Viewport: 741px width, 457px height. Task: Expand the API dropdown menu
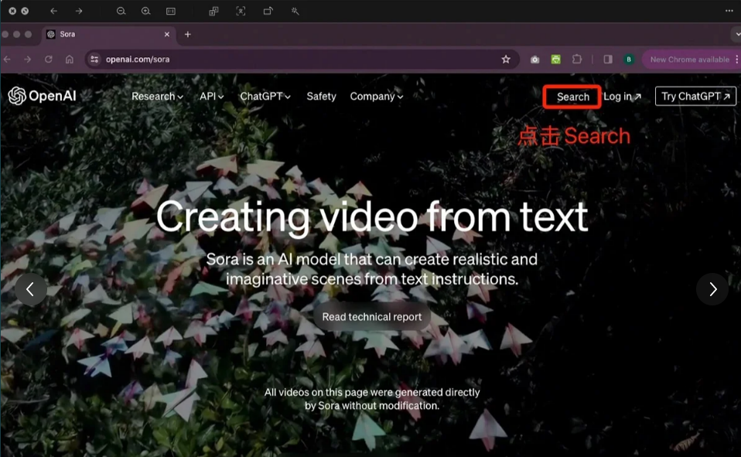212,97
